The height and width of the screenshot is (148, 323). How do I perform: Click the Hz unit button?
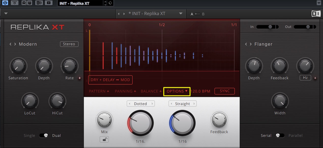pos(305,78)
